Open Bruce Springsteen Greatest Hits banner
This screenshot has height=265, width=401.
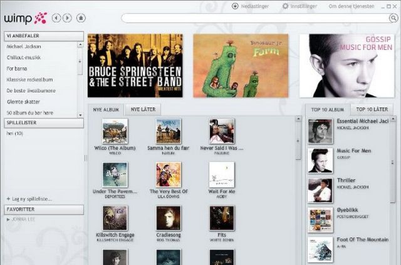click(135, 66)
